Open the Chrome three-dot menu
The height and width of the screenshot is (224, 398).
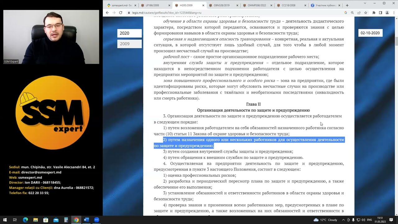(x=394, y=13)
